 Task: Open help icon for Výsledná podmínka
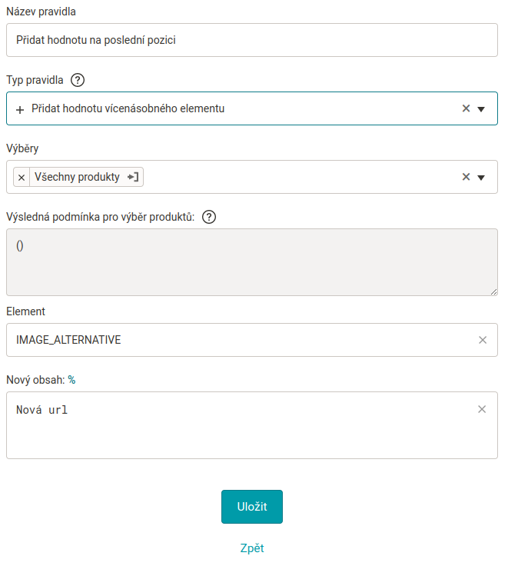pos(209,217)
